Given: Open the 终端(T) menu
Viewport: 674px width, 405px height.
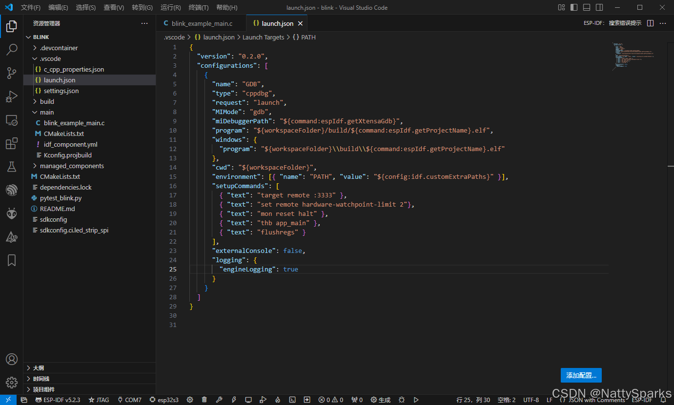Looking at the screenshot, I should [x=199, y=8].
